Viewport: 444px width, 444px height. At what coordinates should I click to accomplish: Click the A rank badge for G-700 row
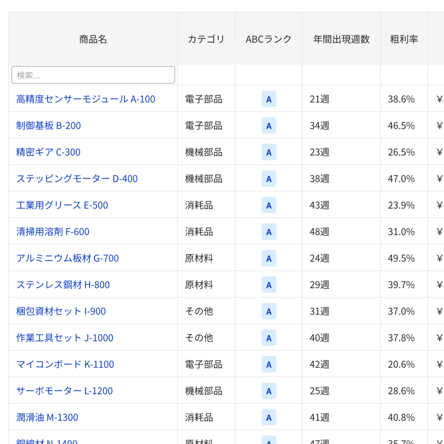pyautogui.click(x=269, y=258)
